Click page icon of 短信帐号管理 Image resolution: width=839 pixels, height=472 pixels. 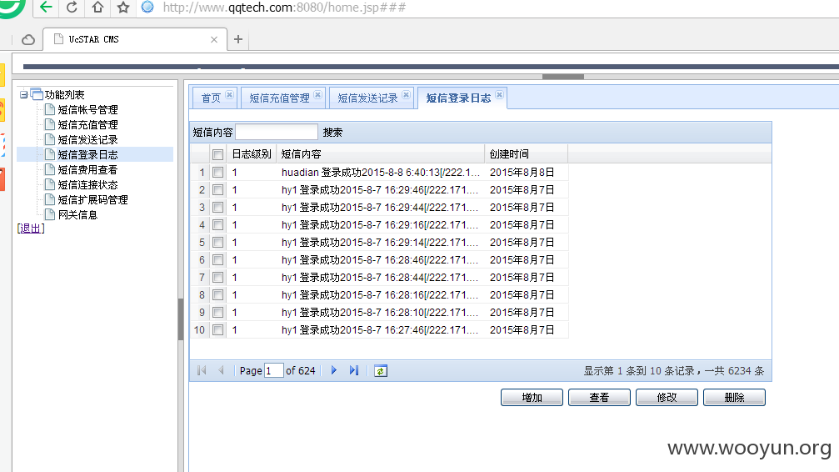click(x=50, y=109)
